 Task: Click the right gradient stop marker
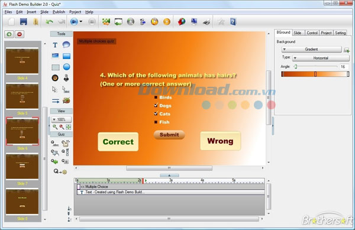348,74
